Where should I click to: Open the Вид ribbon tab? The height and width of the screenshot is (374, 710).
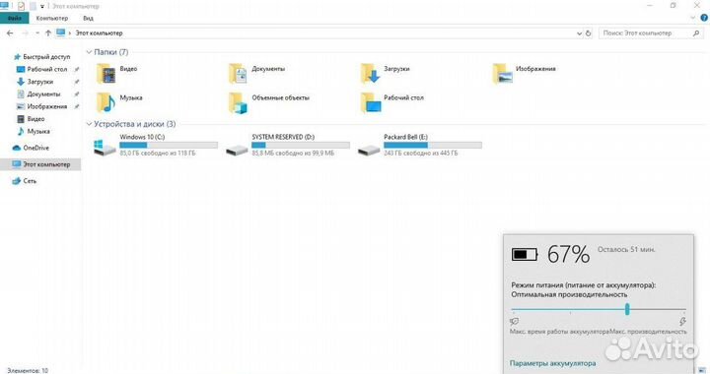pyautogui.click(x=89, y=18)
